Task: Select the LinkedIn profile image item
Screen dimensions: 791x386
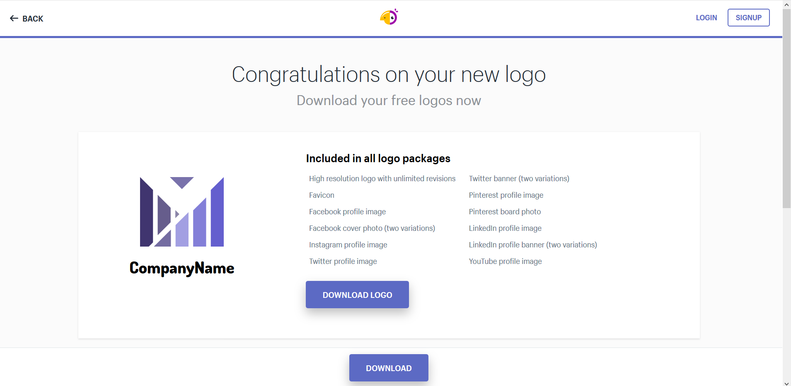Action: (505, 228)
